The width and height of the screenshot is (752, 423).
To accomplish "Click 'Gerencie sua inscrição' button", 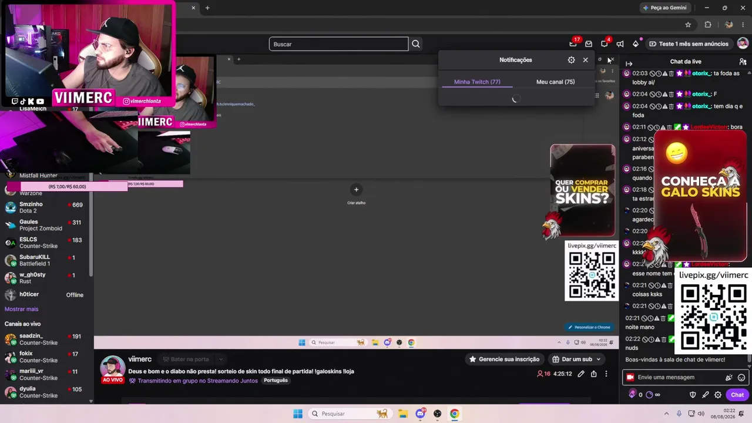I will [x=503, y=359].
